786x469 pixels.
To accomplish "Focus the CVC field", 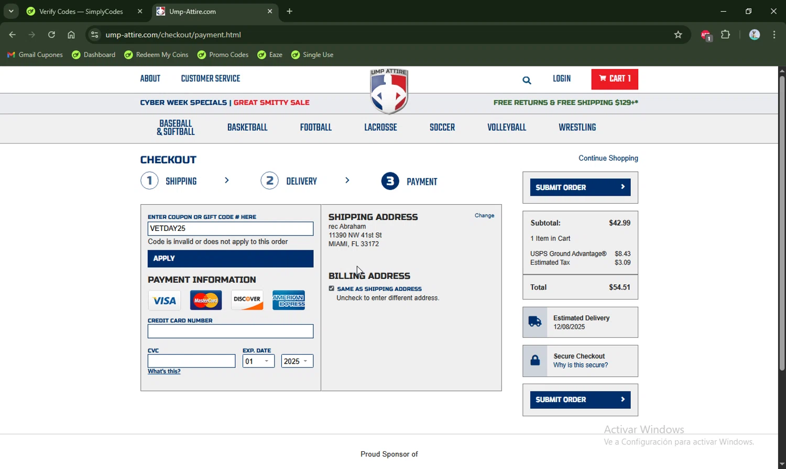I will click(191, 361).
